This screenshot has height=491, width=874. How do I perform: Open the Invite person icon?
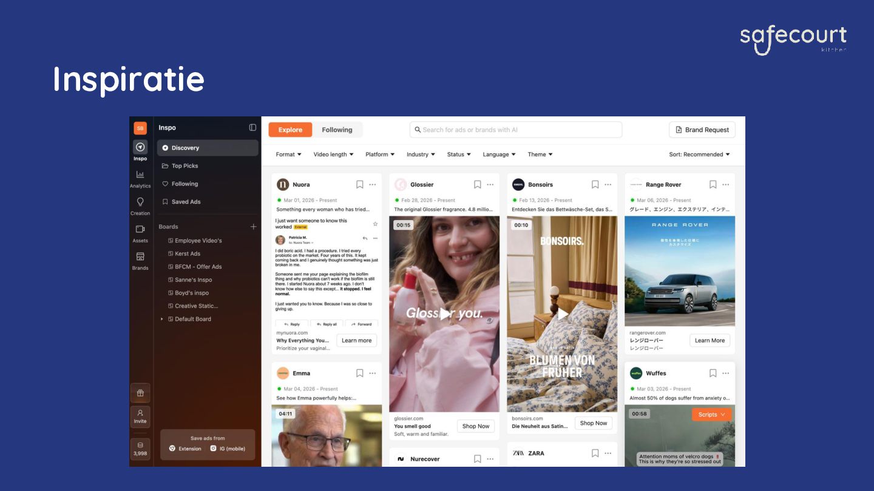pos(140,416)
